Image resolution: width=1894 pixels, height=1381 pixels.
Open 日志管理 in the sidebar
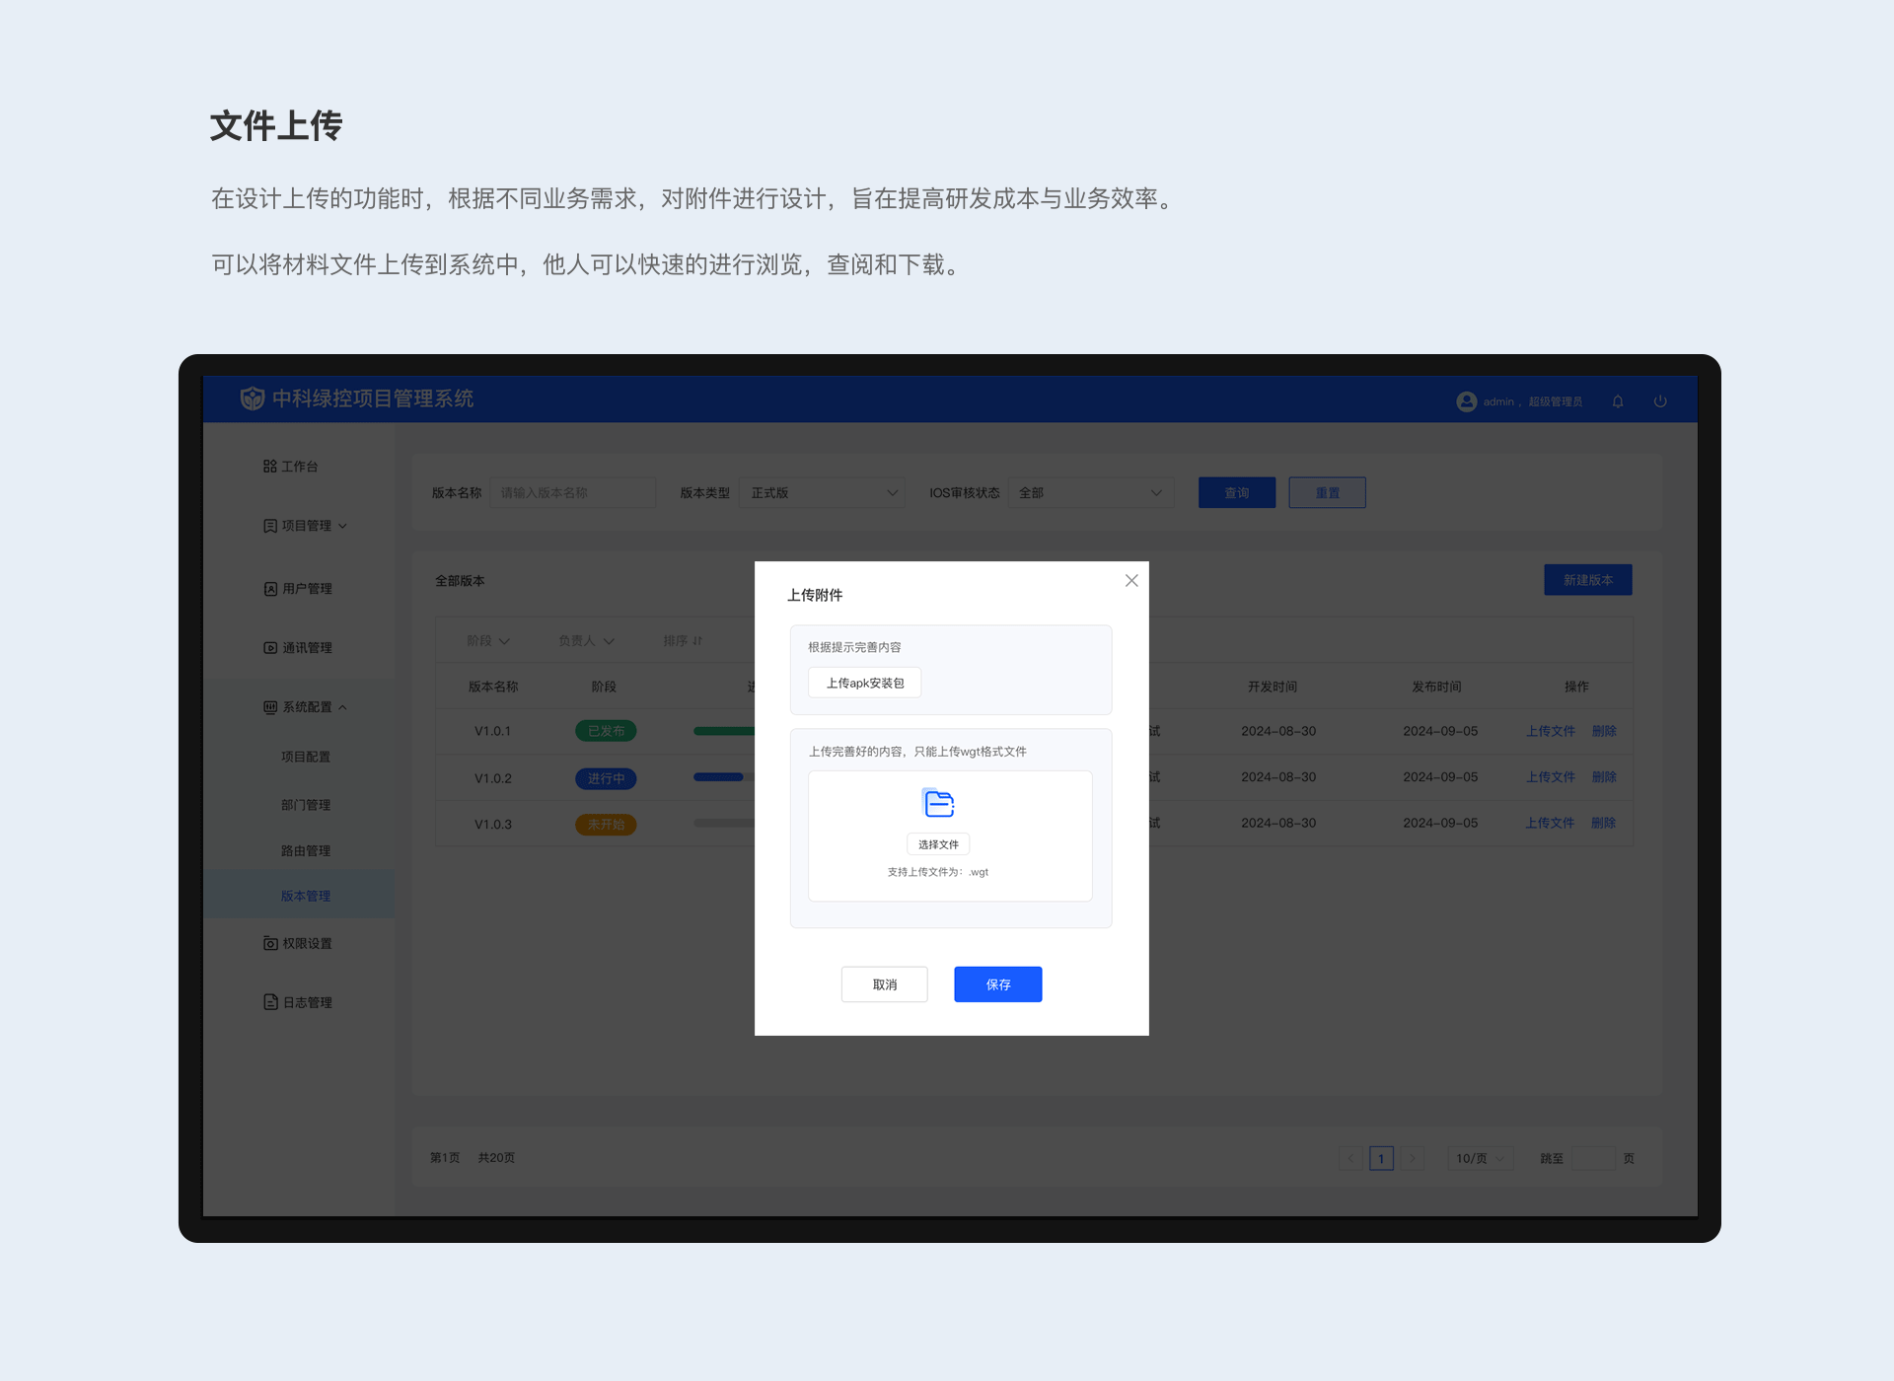pyautogui.click(x=306, y=1002)
